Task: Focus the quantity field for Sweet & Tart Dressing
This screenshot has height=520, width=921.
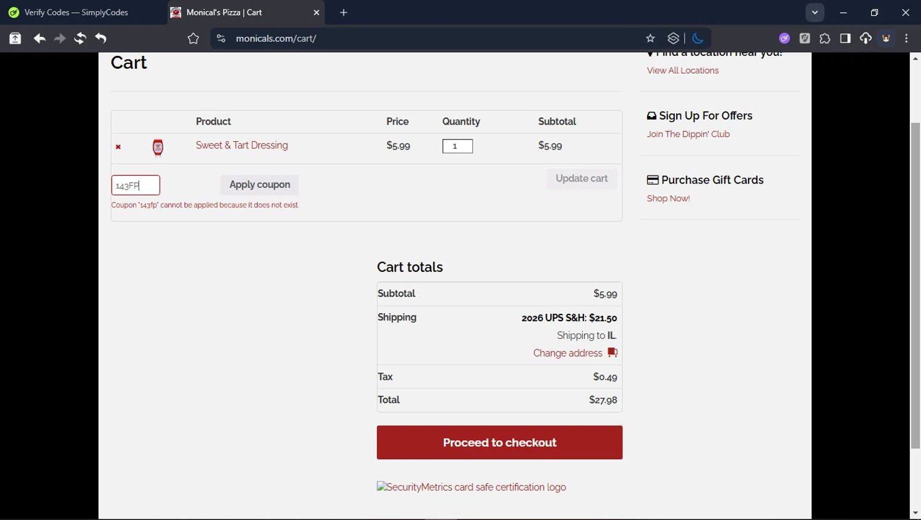Action: (457, 146)
